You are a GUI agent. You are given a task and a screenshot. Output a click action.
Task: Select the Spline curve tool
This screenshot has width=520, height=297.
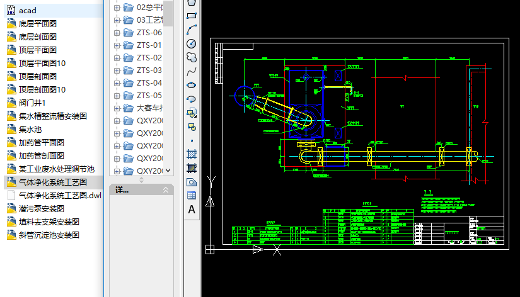pyautogui.click(x=192, y=71)
